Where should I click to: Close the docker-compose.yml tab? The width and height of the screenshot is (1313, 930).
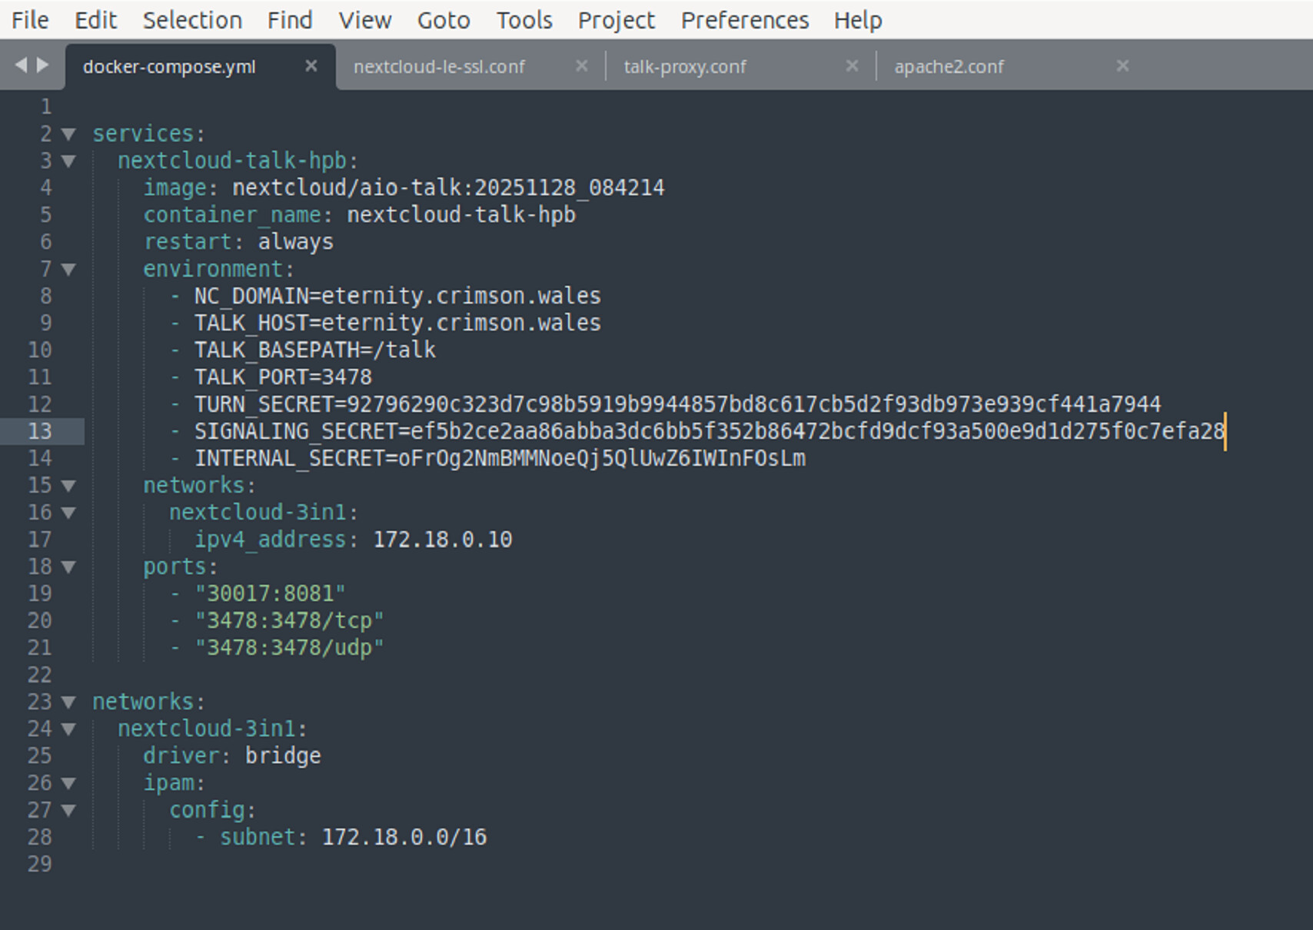311,66
